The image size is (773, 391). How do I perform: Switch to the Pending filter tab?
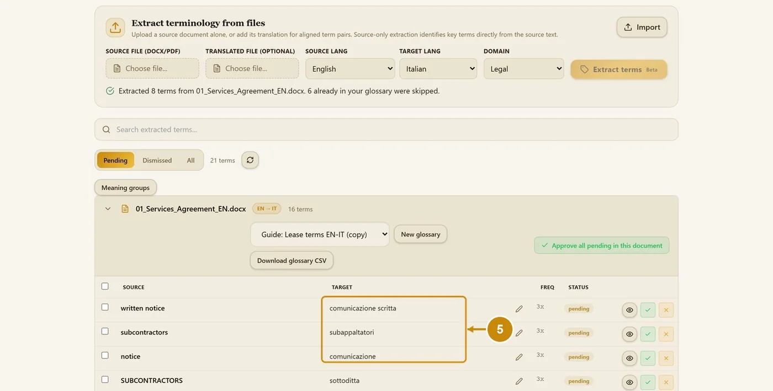tap(115, 160)
